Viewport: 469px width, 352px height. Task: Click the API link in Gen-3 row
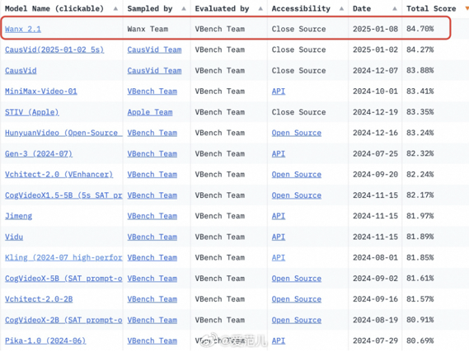pyautogui.click(x=279, y=153)
